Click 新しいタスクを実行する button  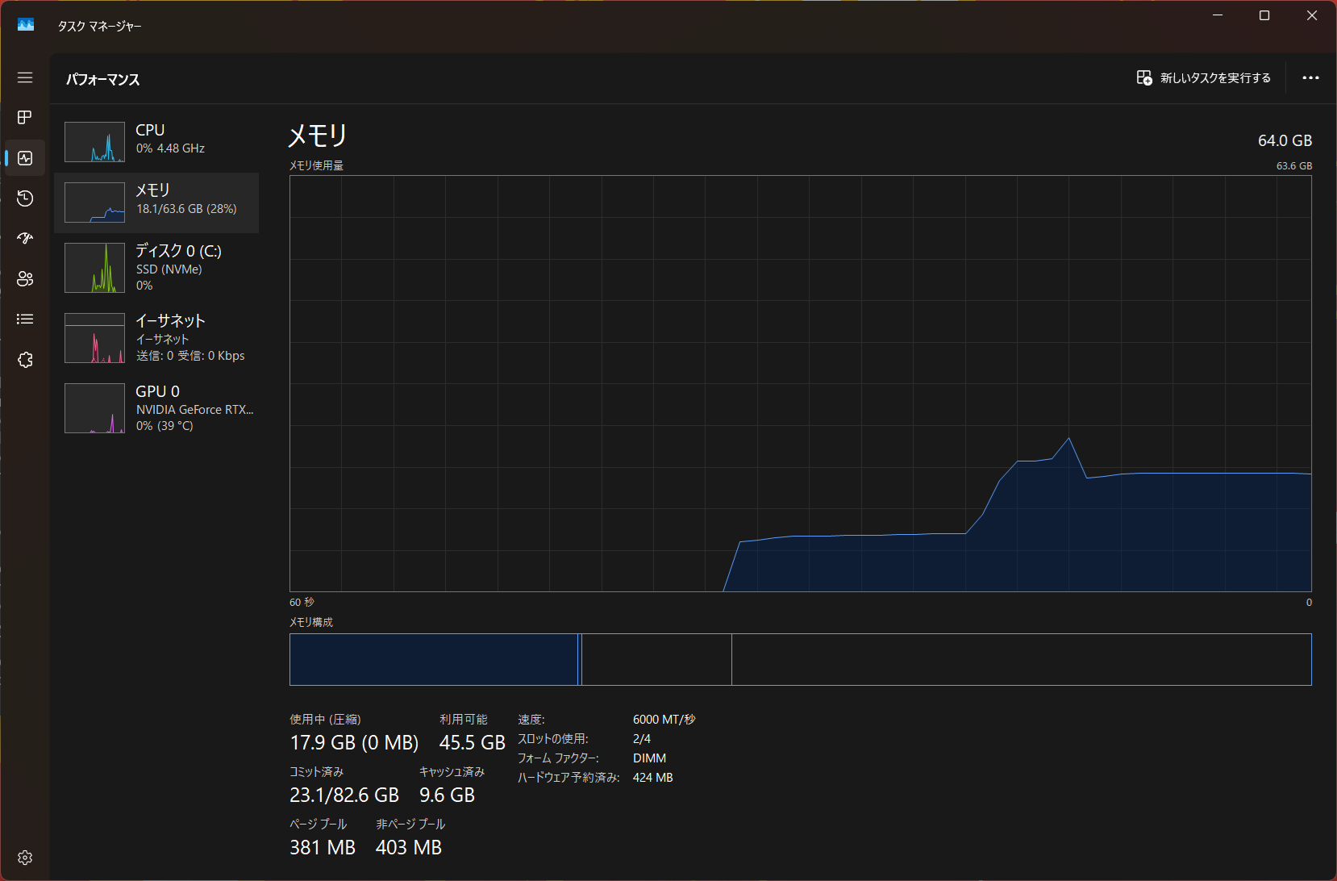[x=1203, y=78]
